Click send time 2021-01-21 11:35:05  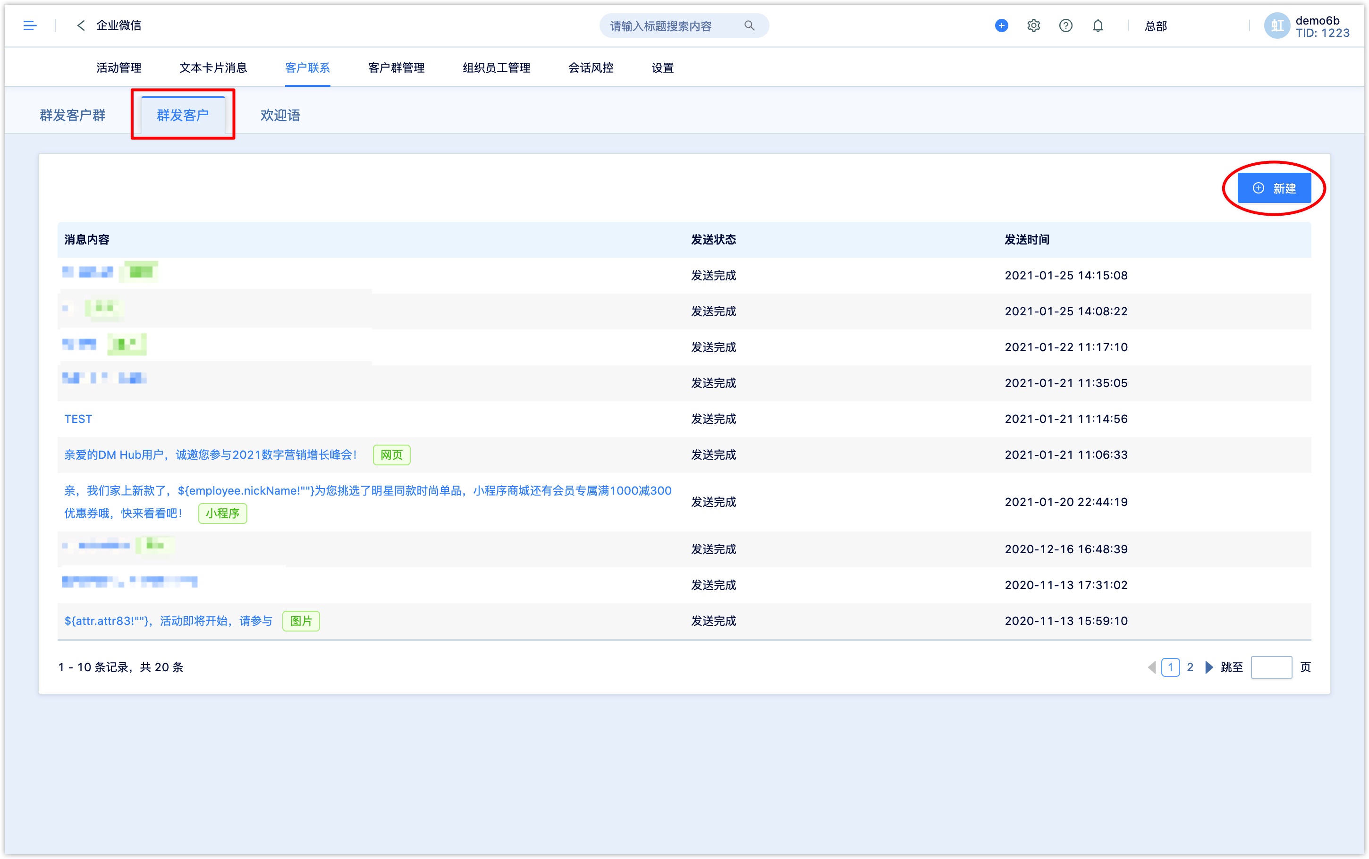pos(1066,383)
